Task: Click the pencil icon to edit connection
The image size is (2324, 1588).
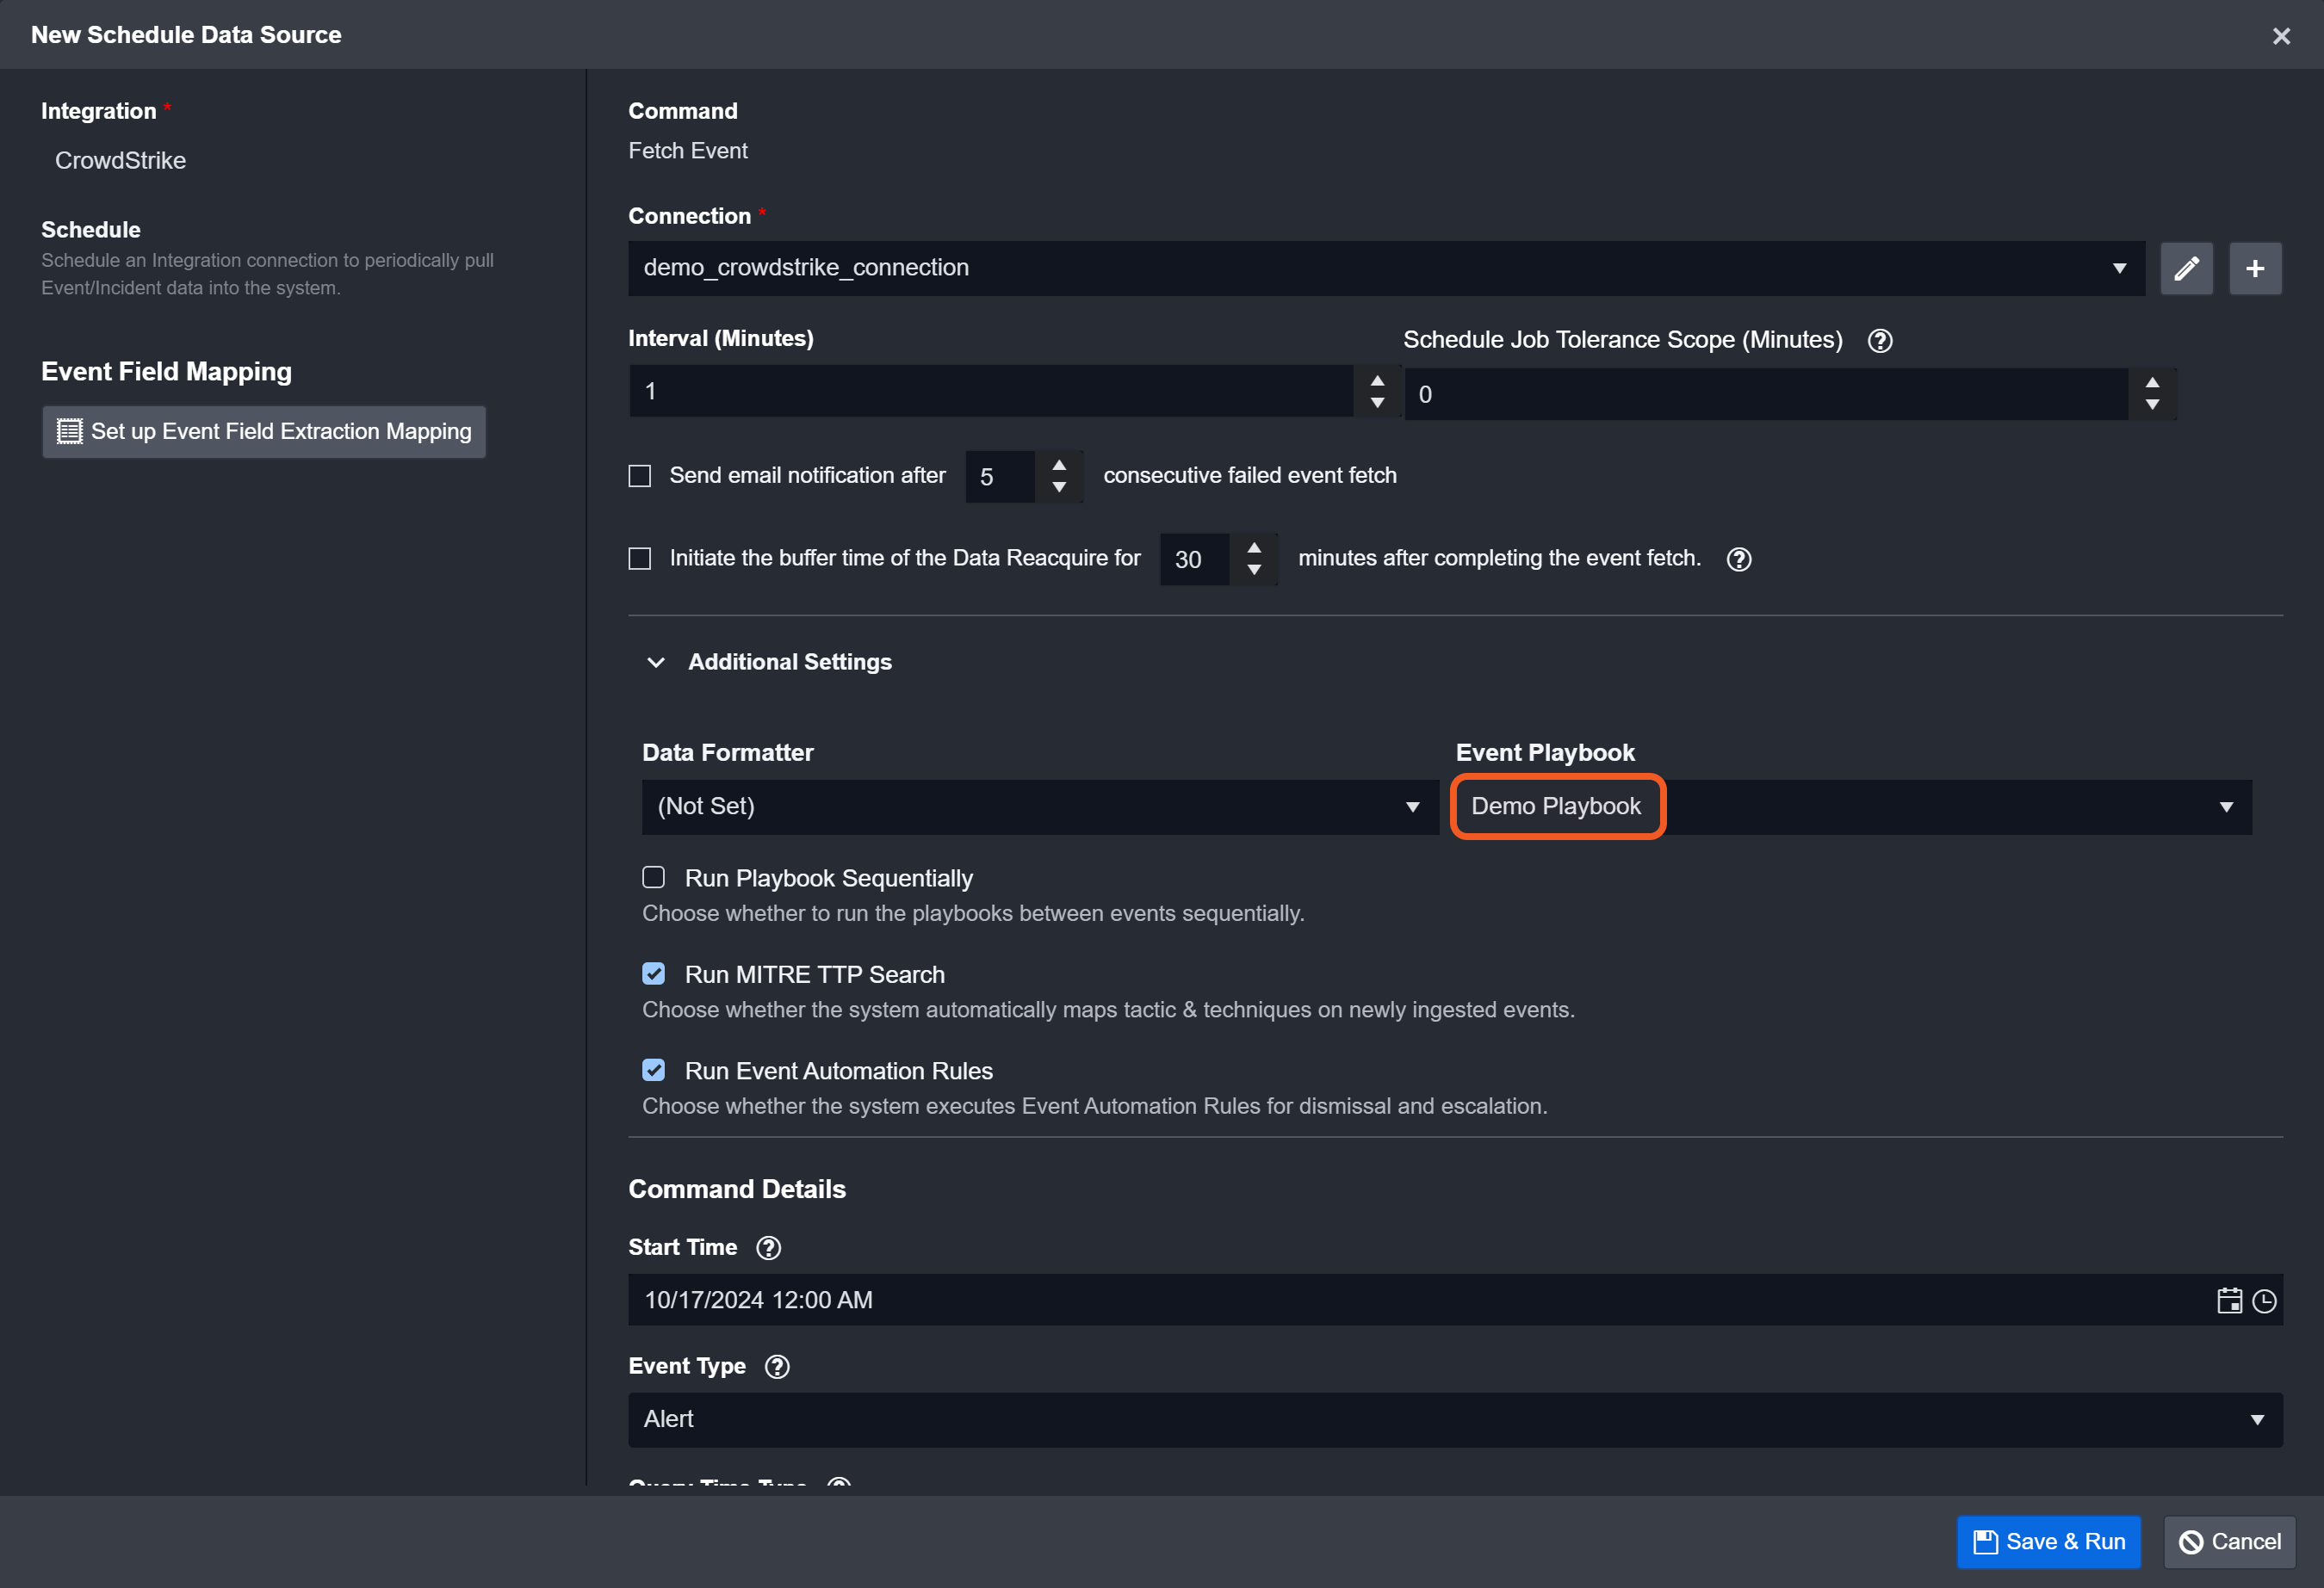Action: [x=2186, y=268]
